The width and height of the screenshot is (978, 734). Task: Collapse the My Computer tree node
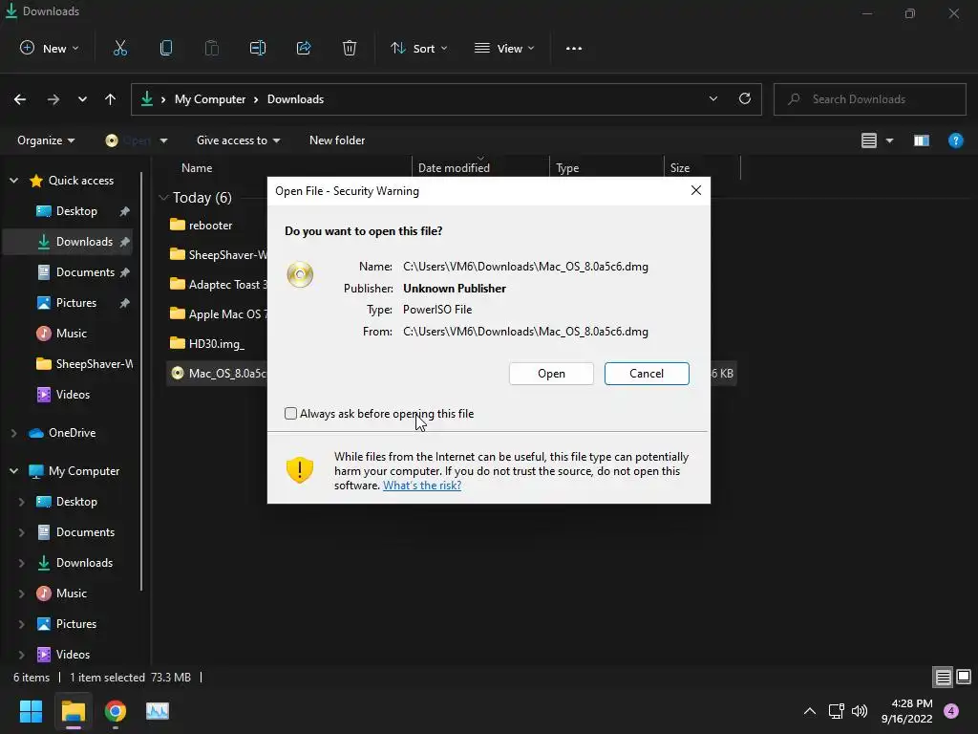tap(13, 470)
